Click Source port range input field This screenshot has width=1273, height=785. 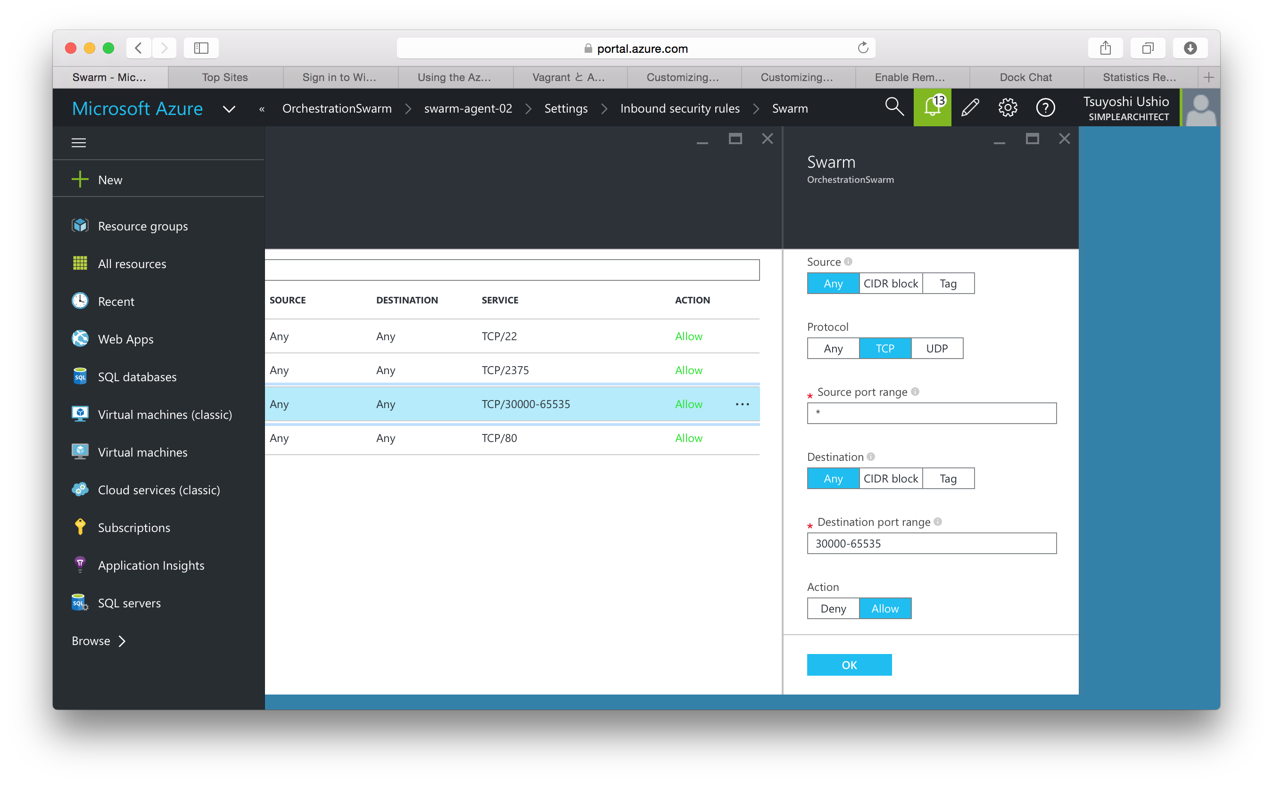point(932,413)
